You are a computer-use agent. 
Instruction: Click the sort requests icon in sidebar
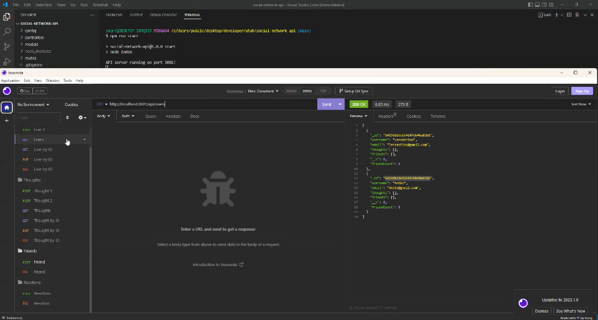[x=68, y=117]
